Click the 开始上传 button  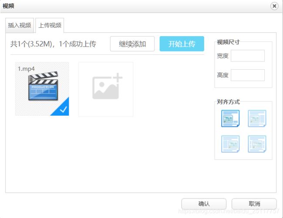pos(182,44)
